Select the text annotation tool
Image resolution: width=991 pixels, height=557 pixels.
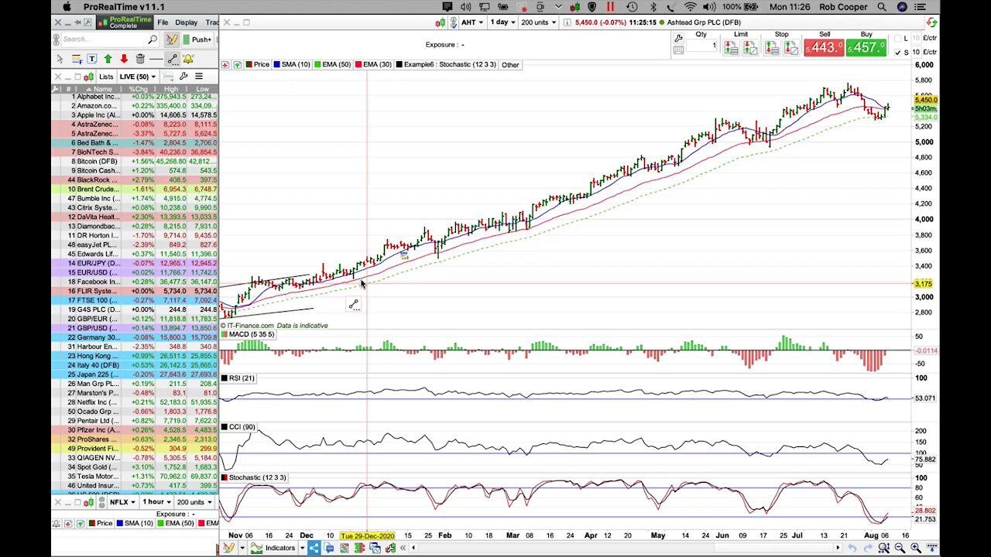91,59
